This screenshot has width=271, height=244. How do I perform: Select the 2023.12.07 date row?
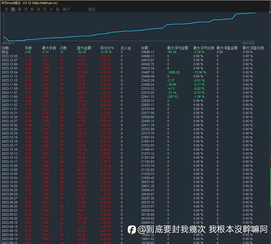pos(10,60)
